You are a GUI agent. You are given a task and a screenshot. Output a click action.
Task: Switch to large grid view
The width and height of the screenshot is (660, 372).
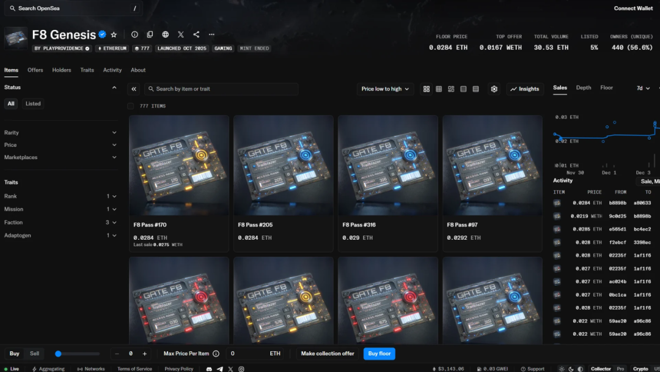click(427, 89)
